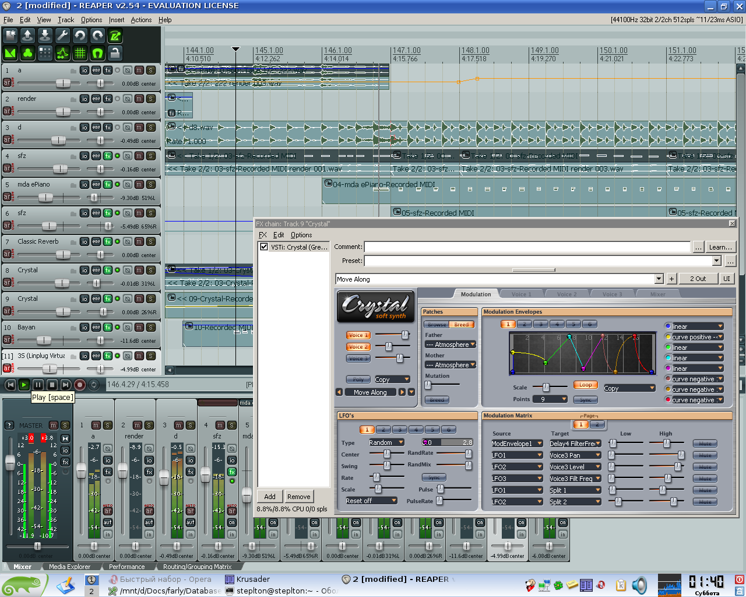The width and height of the screenshot is (746, 597).
Task: Click the Browse button in Patches
Action: tap(437, 325)
